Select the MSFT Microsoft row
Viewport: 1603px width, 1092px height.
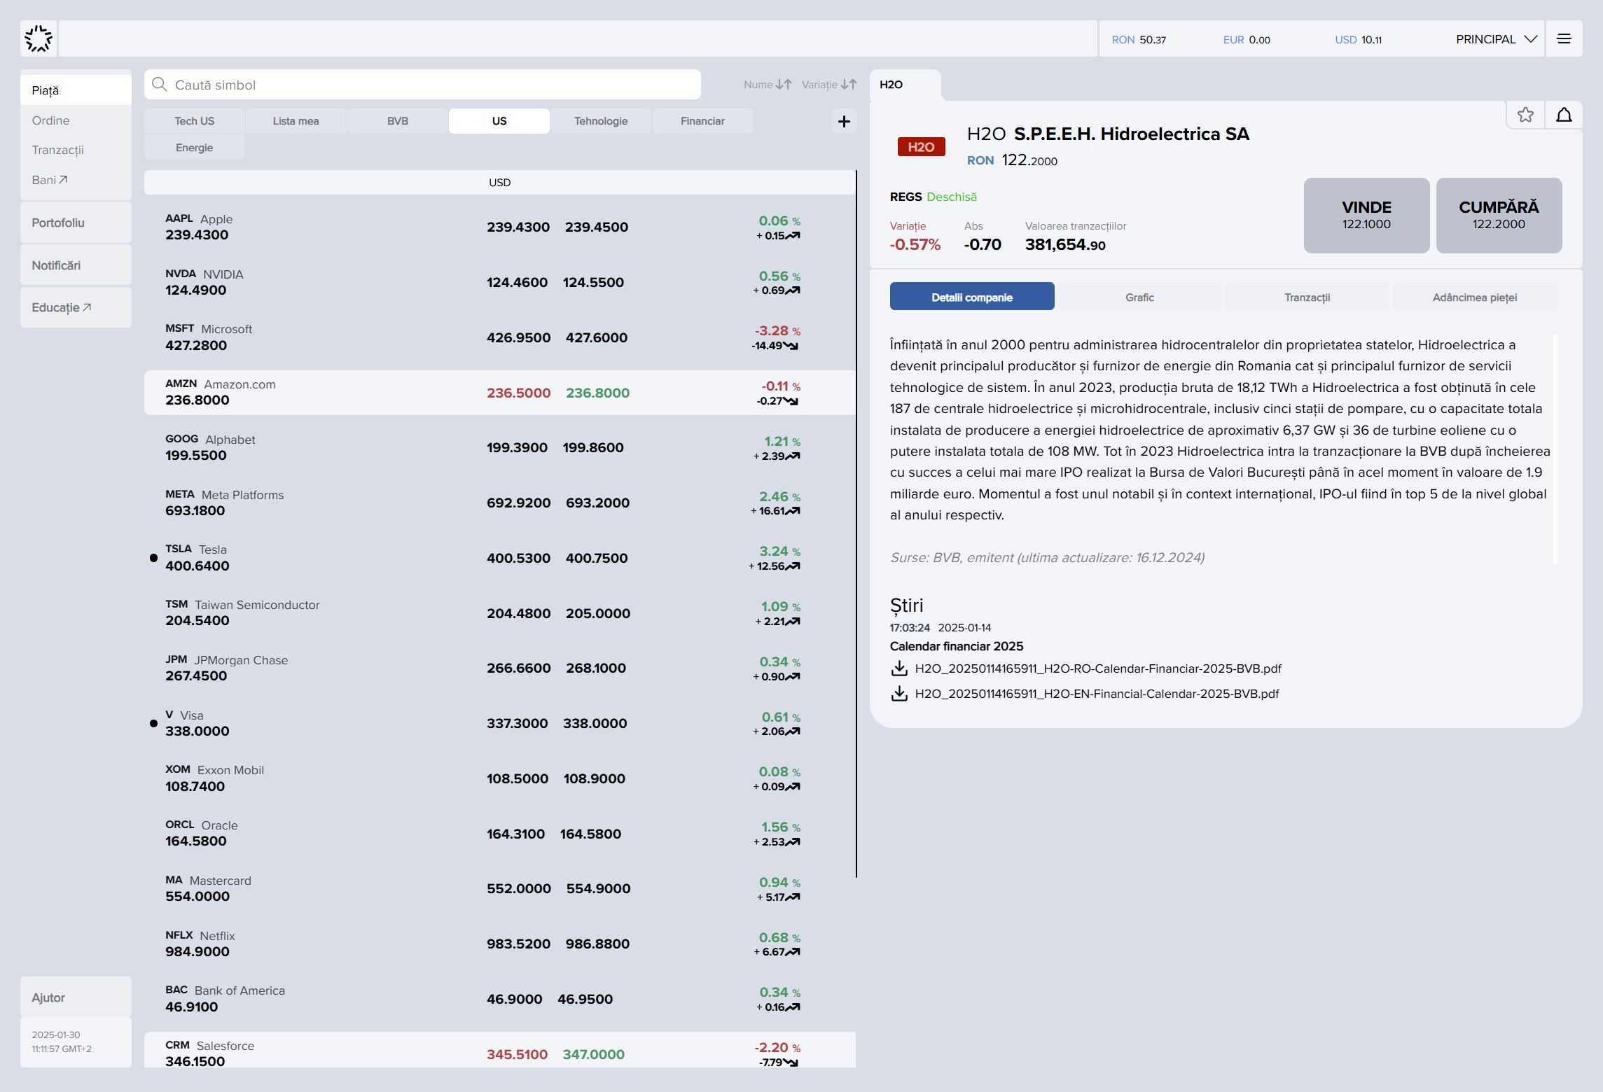tap(499, 337)
